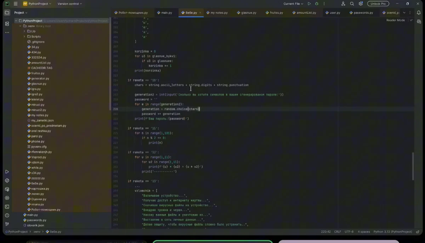Switch to the user.py tab
Viewport: 425px width, 243px height.
tap(333, 13)
